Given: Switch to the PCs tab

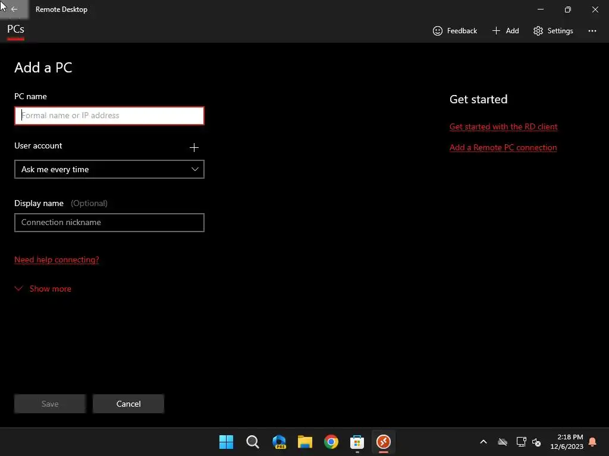Looking at the screenshot, I should 15,30.
